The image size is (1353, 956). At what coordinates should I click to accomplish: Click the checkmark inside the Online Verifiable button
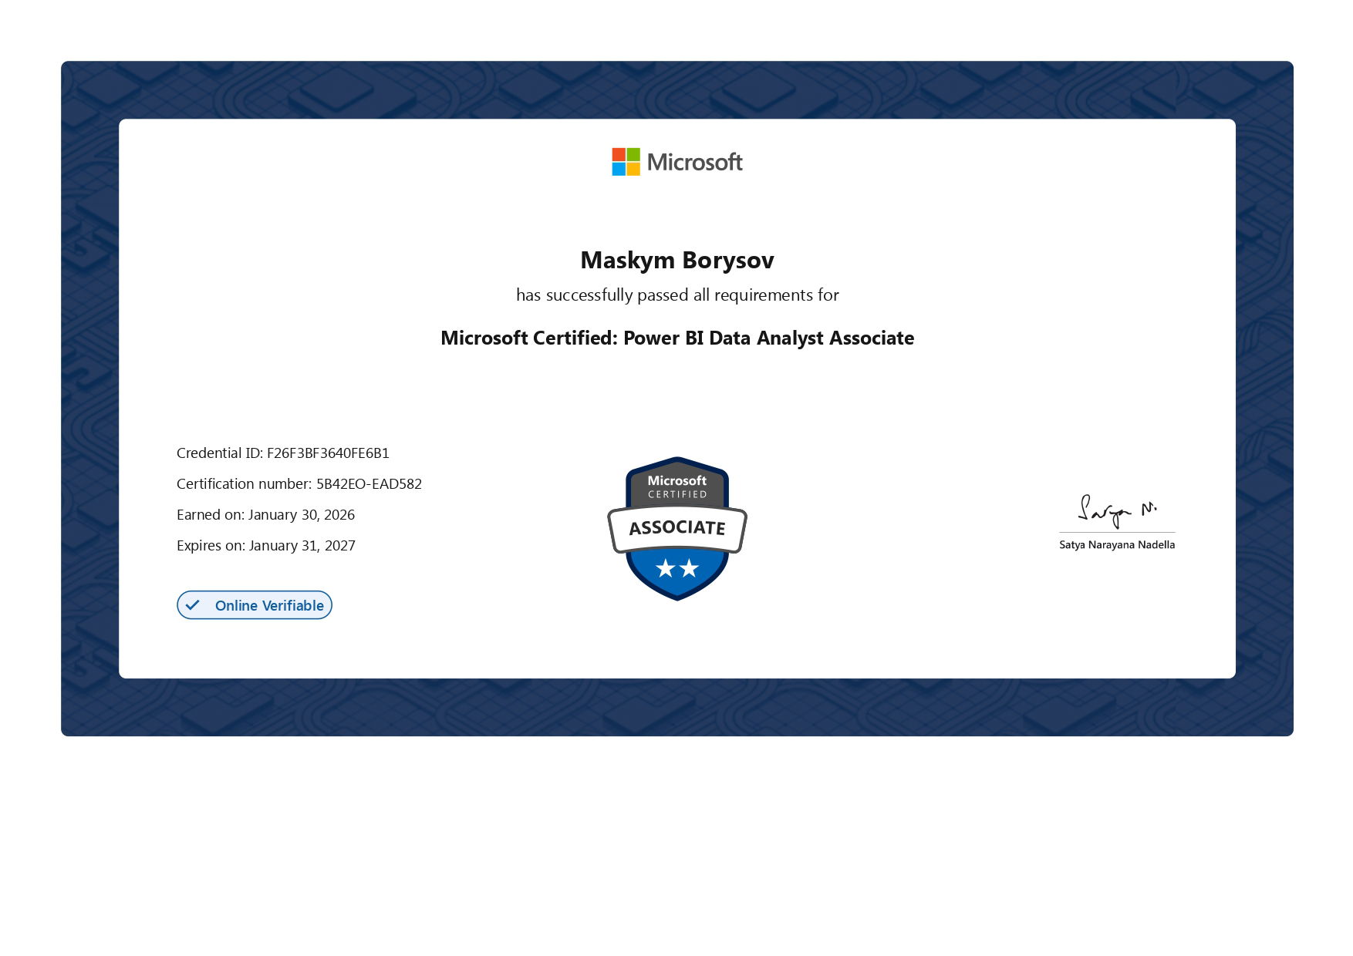(193, 604)
